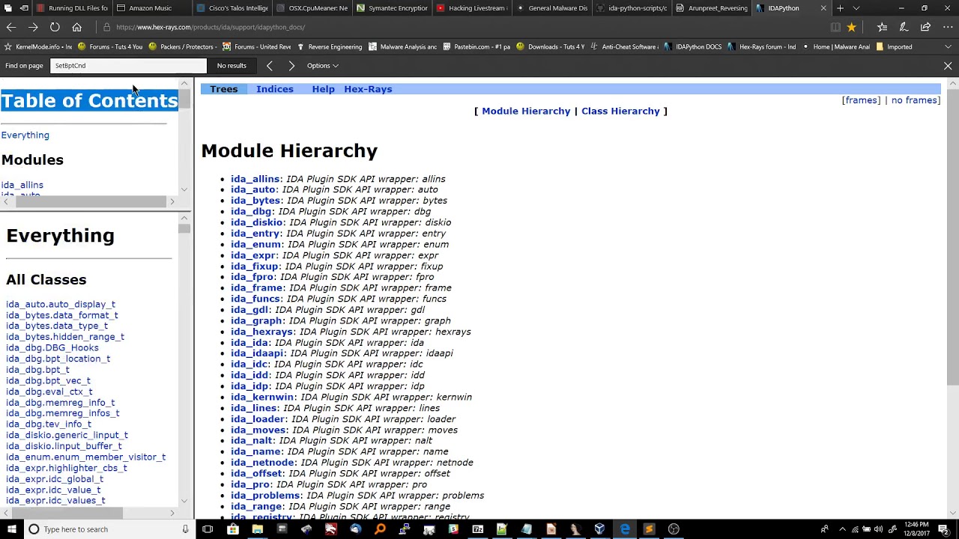Screen dimensions: 959x539
Task: Click the share page icon
Action: [925, 27]
